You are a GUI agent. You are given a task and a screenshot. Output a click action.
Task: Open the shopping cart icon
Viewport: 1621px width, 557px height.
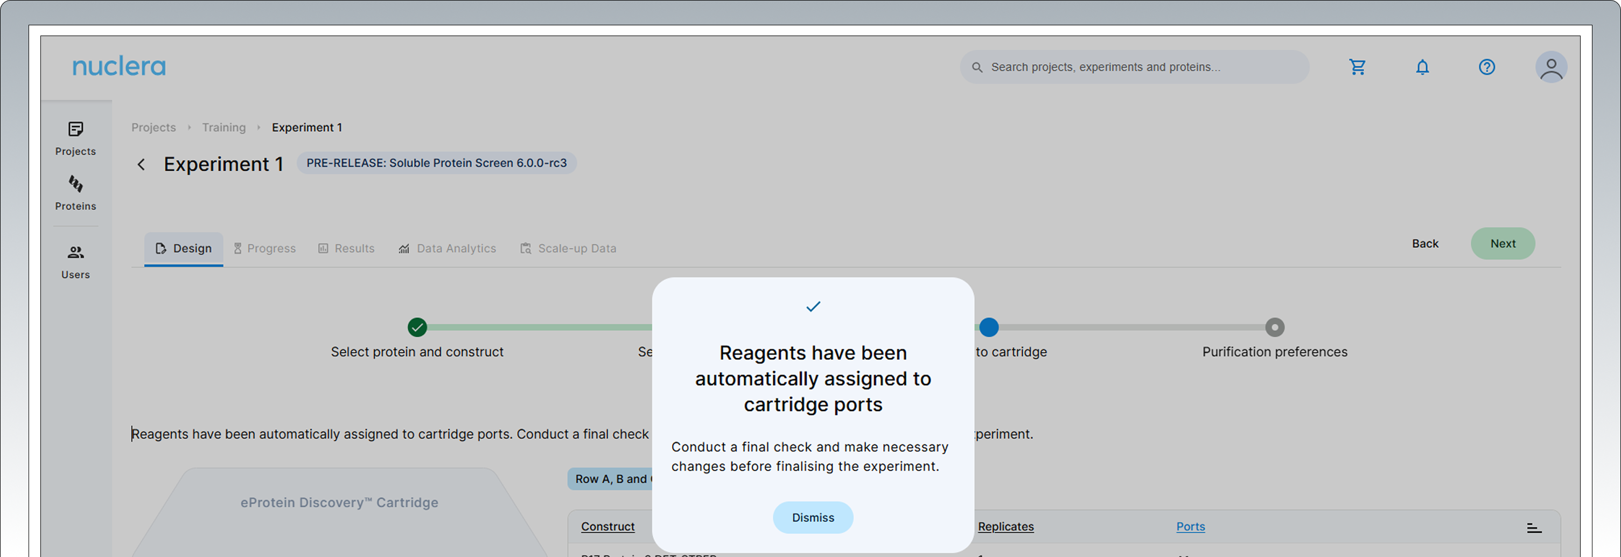[1357, 67]
